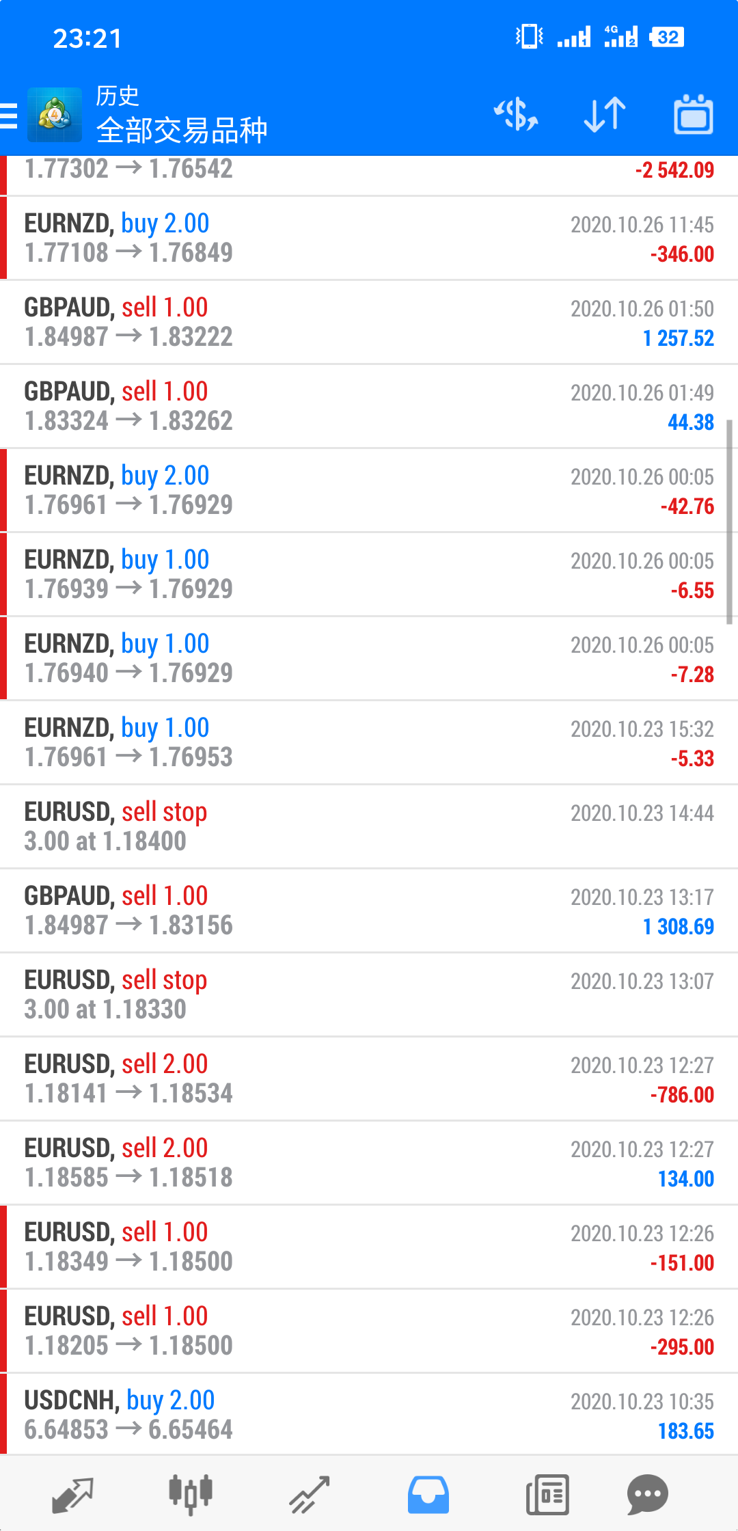Open the hamburger side menu
The width and height of the screenshot is (738, 1531).
tap(8, 115)
